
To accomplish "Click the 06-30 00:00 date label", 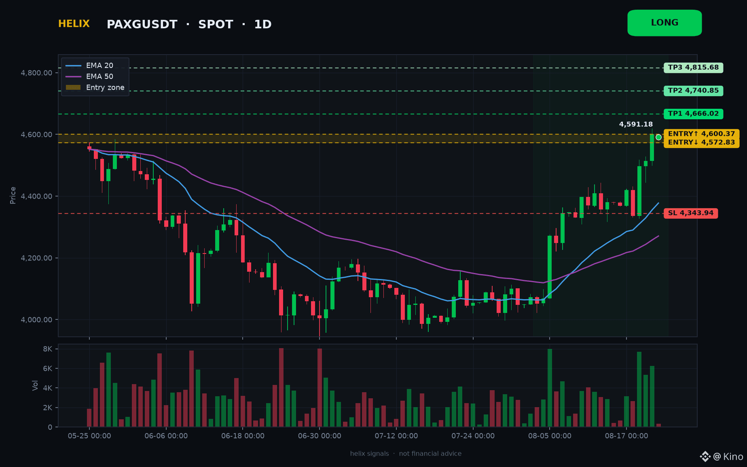I will (320, 436).
